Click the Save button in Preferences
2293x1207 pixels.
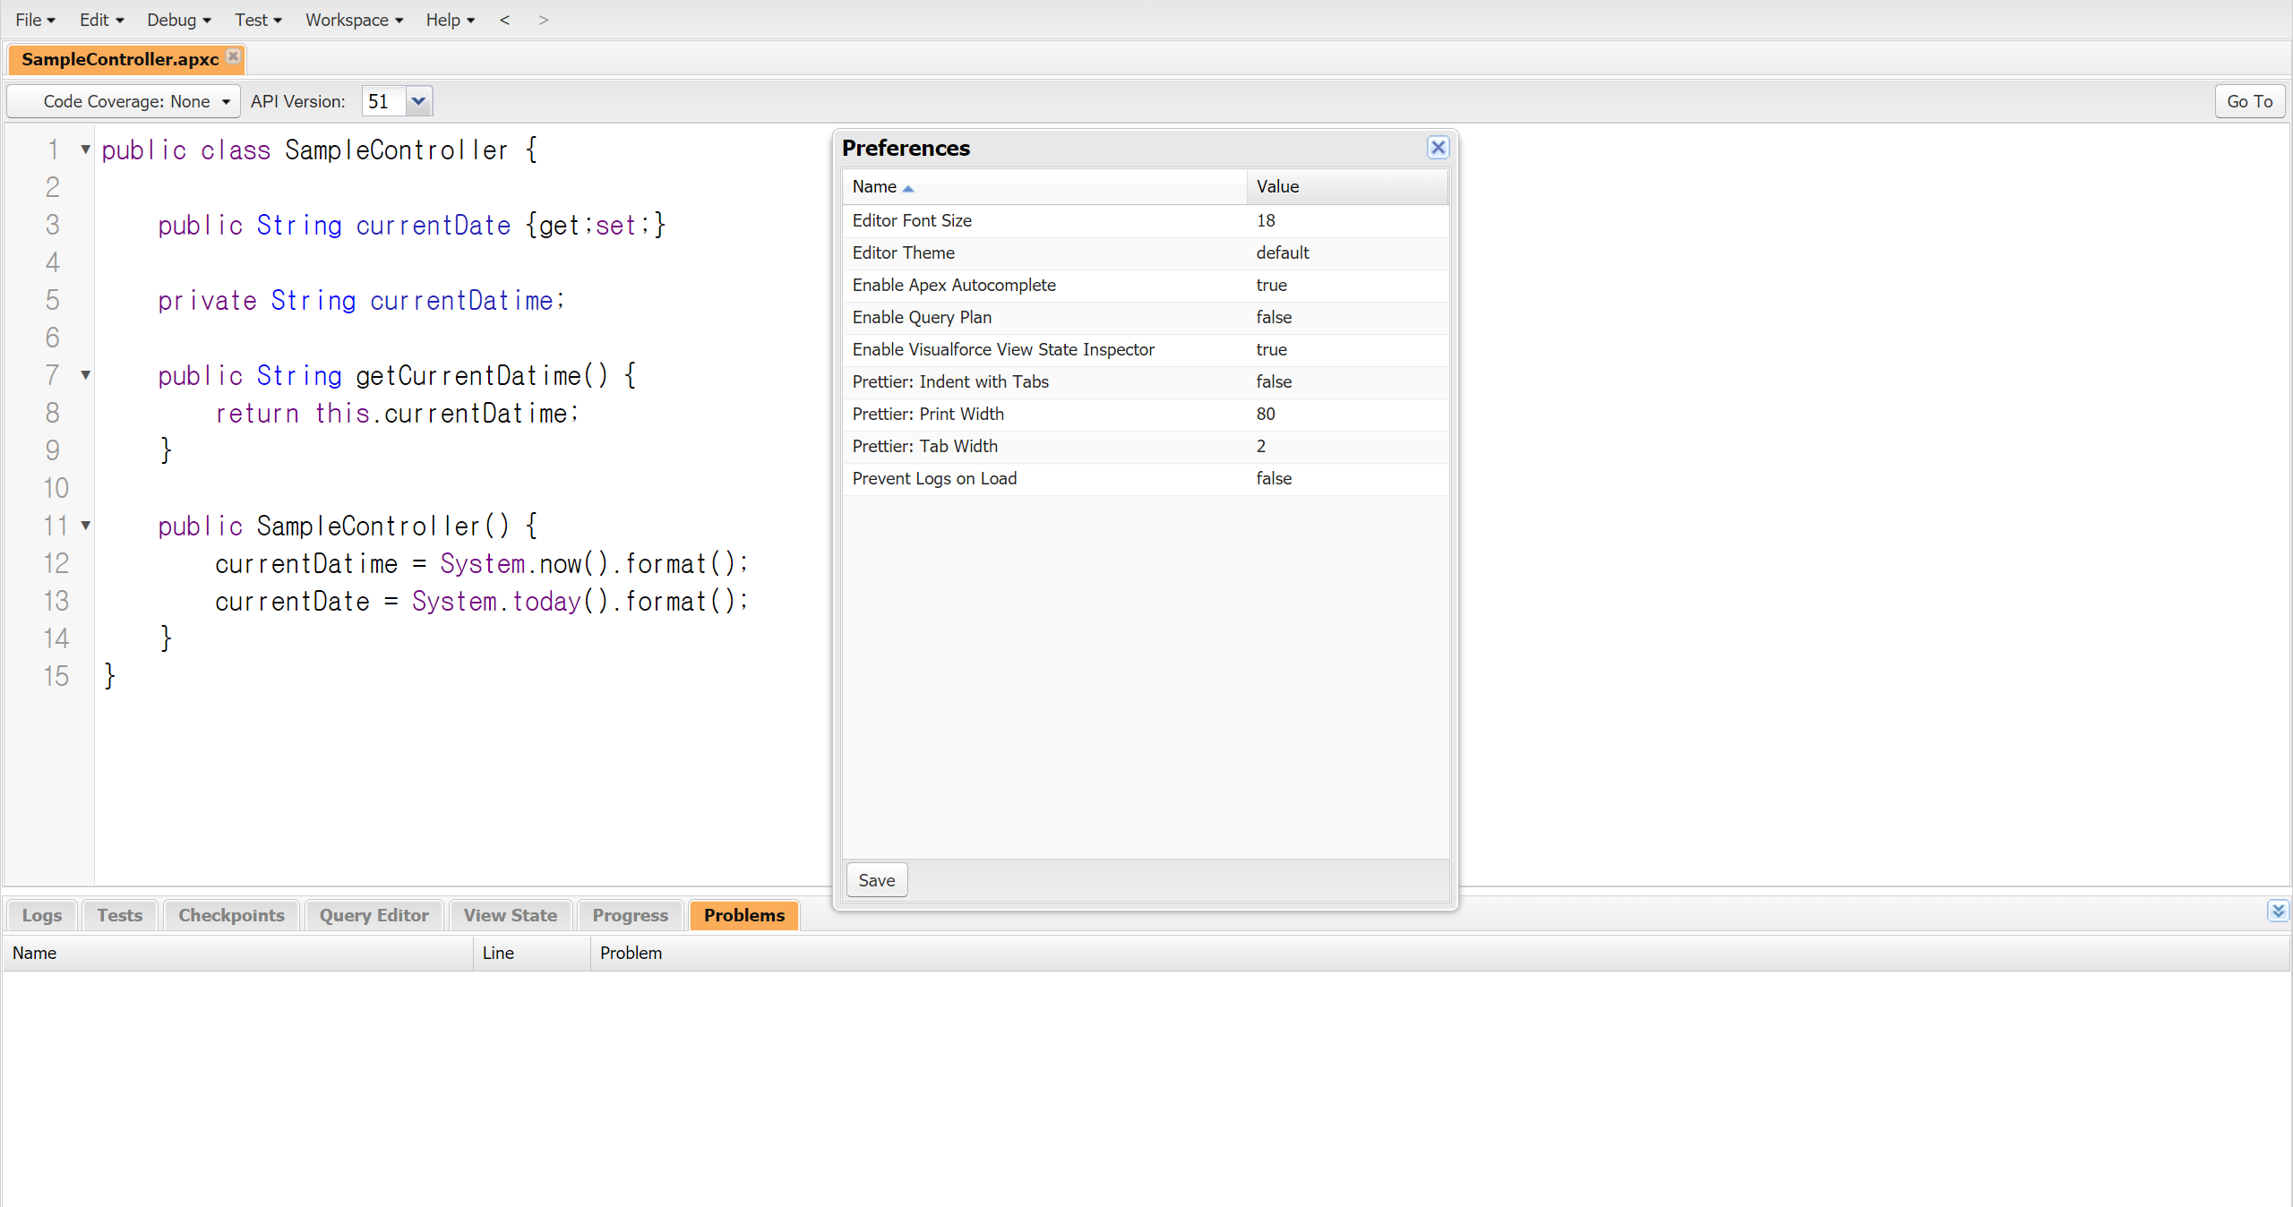[x=876, y=880]
